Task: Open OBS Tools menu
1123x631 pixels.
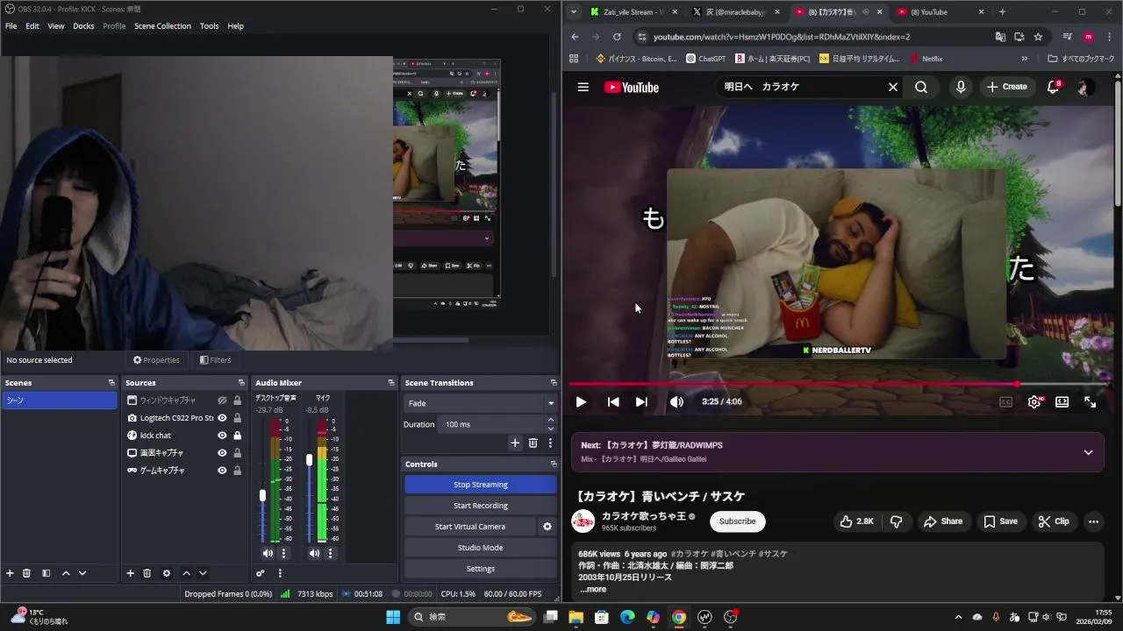Action: click(x=209, y=26)
